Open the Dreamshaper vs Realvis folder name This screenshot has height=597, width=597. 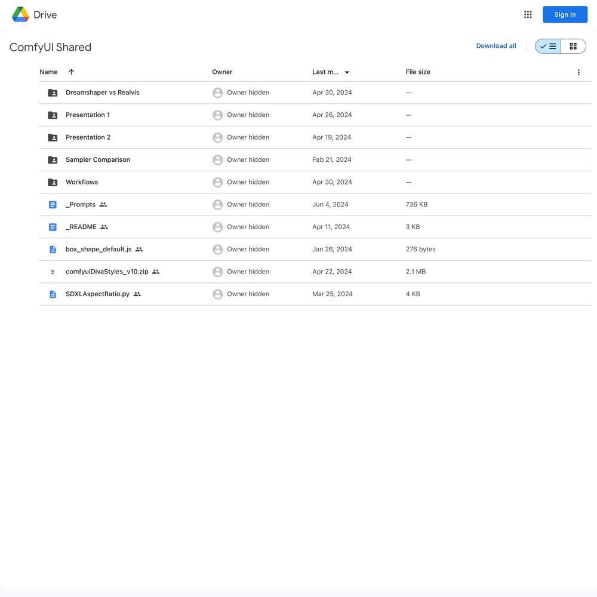[x=103, y=93]
